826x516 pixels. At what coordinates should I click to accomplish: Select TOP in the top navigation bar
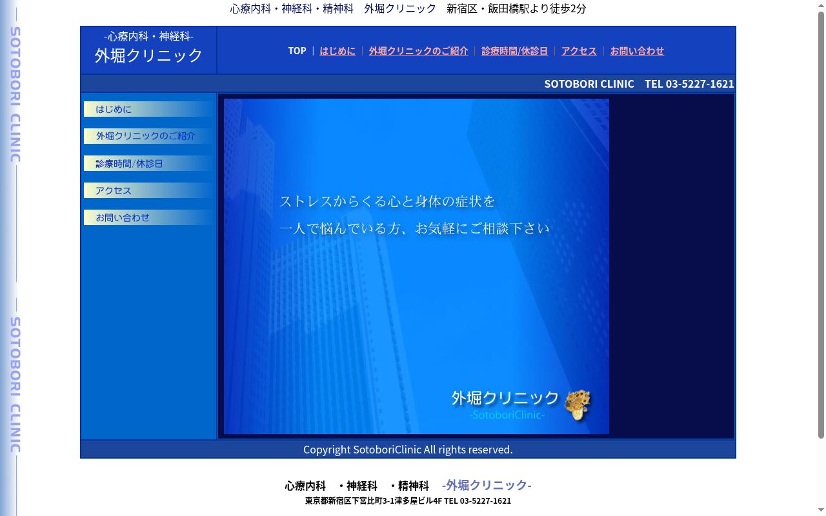pyautogui.click(x=297, y=51)
